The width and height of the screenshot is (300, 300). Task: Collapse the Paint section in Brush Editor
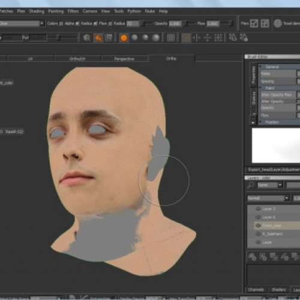coord(260,88)
